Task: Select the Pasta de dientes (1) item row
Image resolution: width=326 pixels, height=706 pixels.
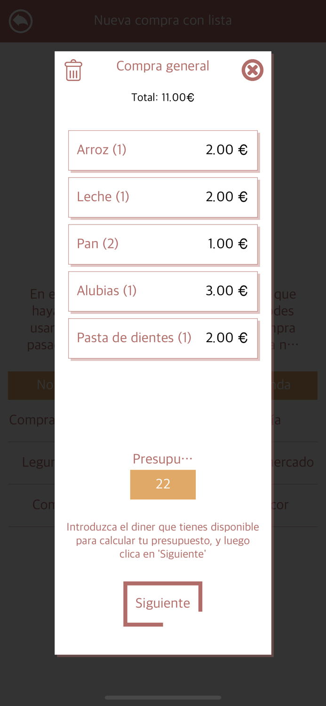Action: 163,338
